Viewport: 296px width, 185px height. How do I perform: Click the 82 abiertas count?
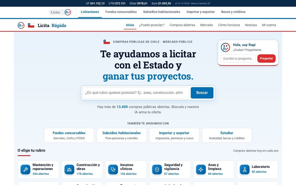(259, 172)
